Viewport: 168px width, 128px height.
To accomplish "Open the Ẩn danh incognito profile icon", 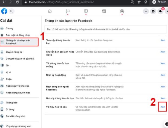I will [154, 2].
